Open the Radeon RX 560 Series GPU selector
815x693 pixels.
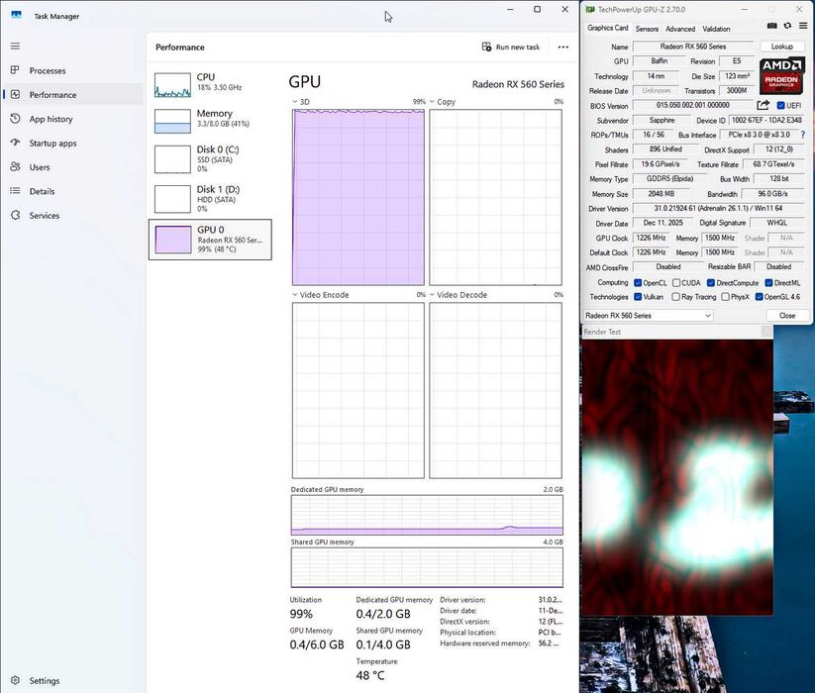[x=649, y=316]
